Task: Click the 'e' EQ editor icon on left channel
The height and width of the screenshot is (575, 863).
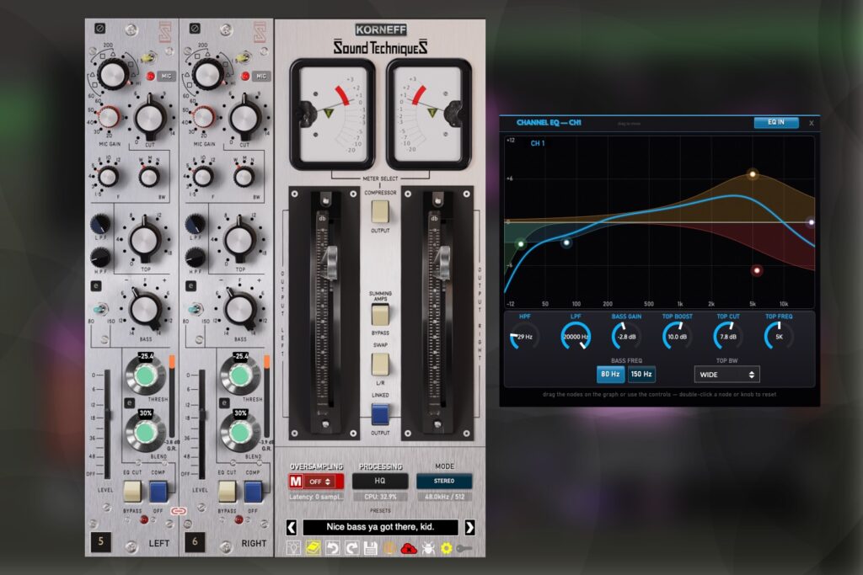Action: [x=96, y=286]
